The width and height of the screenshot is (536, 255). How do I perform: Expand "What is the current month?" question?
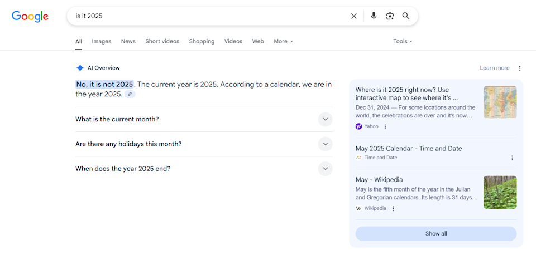pyautogui.click(x=204, y=119)
